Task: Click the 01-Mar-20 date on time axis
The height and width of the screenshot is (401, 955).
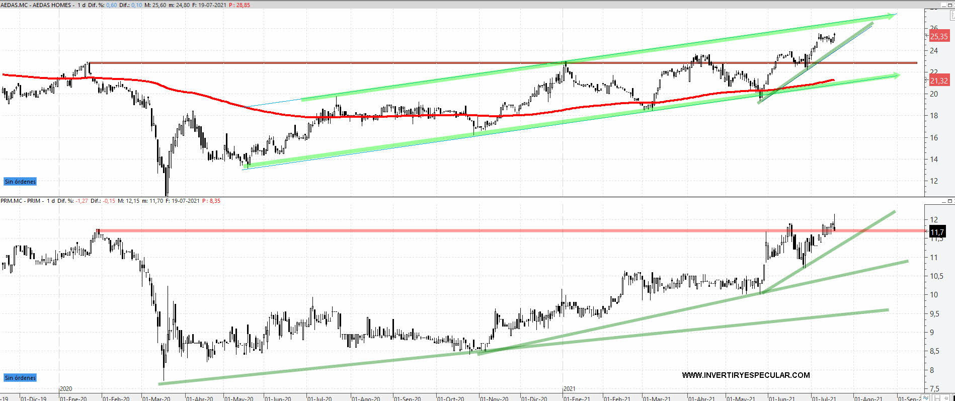Action: (156, 398)
